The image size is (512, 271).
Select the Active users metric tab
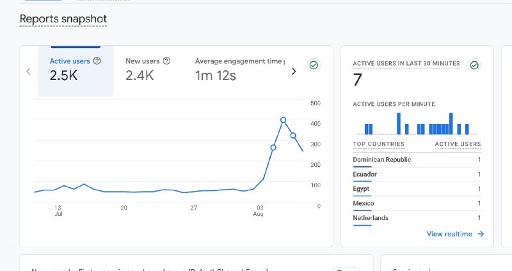click(x=76, y=71)
